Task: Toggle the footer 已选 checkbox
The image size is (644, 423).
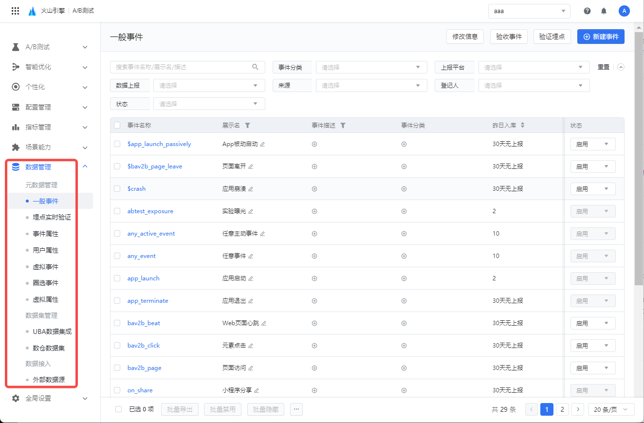Action: [x=118, y=409]
